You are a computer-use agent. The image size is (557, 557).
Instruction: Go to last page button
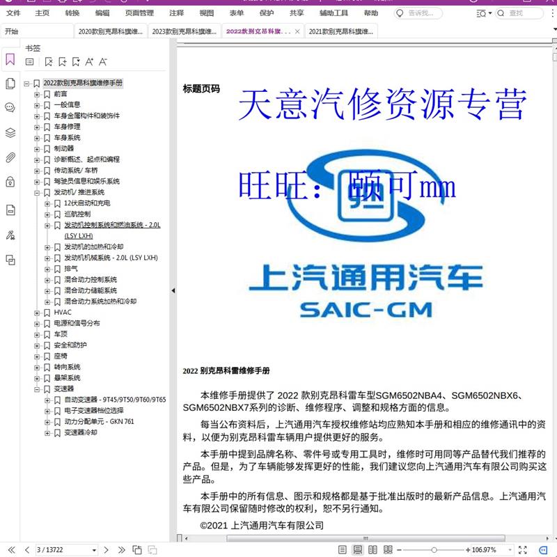point(121,550)
